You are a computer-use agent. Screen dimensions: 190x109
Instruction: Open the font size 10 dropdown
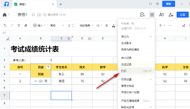pos(99,25)
